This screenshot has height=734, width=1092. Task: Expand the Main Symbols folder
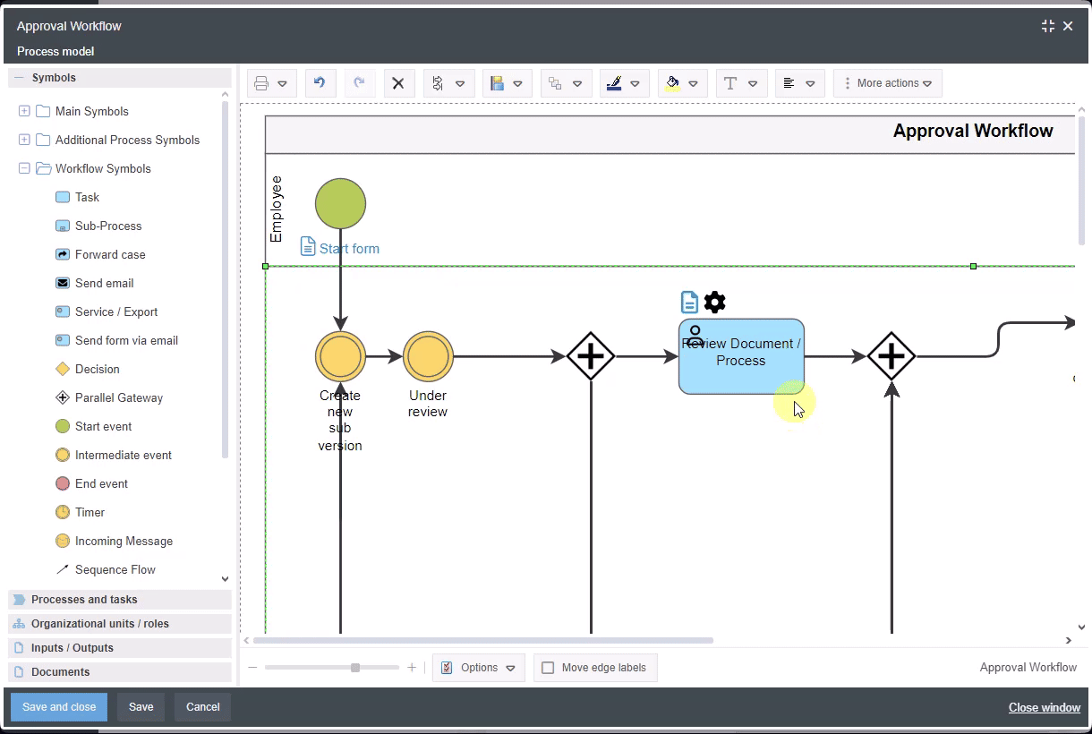click(24, 111)
